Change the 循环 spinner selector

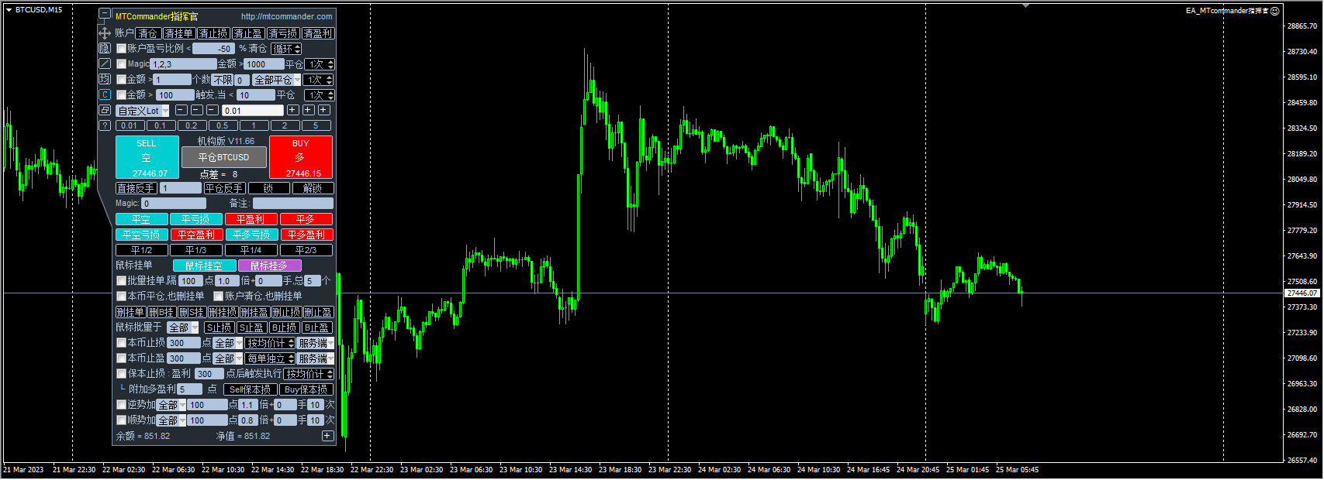pyautogui.click(x=286, y=49)
